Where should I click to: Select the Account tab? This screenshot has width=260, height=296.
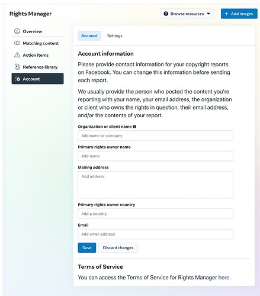coord(89,36)
